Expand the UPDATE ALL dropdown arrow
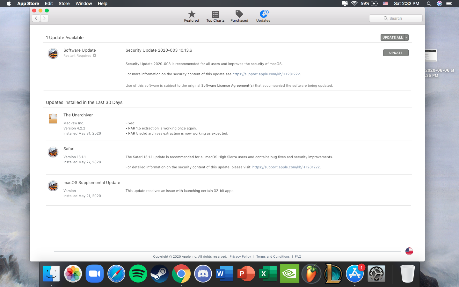This screenshot has height=287, width=459. 406,37
